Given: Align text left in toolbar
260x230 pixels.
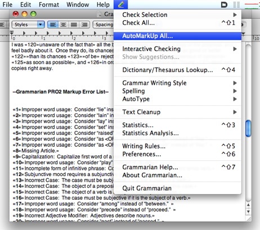Looking at the screenshot, I should pos(53,25).
